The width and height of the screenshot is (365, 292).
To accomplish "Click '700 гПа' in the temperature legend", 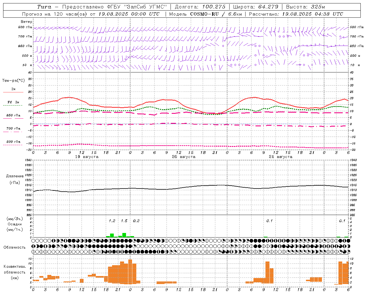I will [13, 129].
